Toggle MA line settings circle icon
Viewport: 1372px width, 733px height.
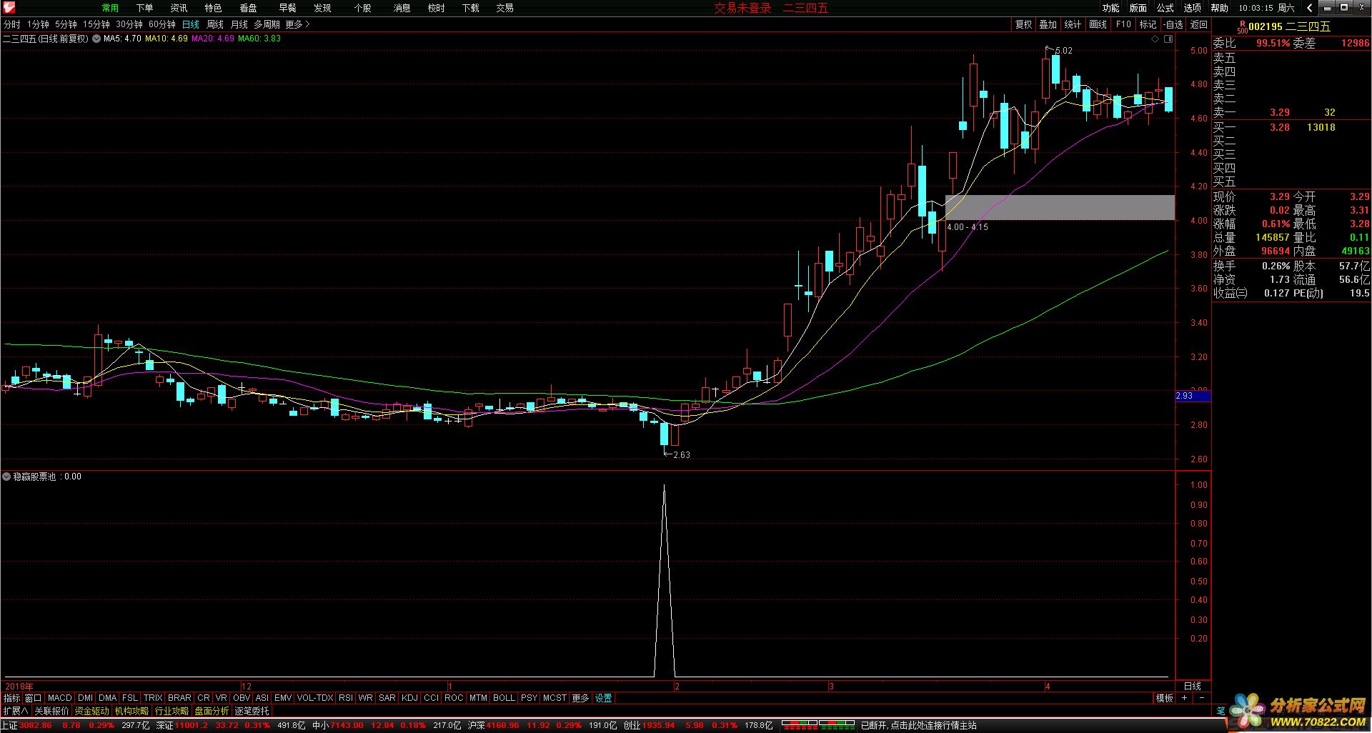point(96,39)
